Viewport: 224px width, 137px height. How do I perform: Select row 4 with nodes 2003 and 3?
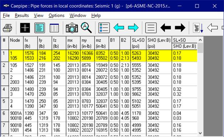click(x=99, y=92)
